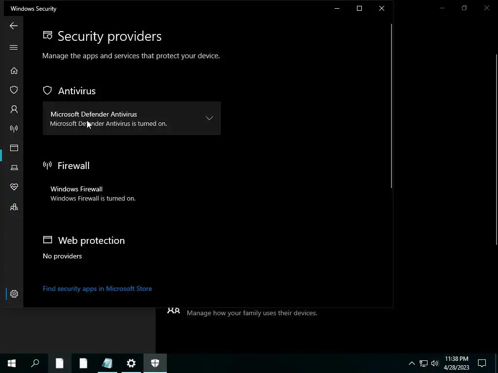
Task: Switch to Windows Security shield on taskbar
Action: [x=155, y=363]
